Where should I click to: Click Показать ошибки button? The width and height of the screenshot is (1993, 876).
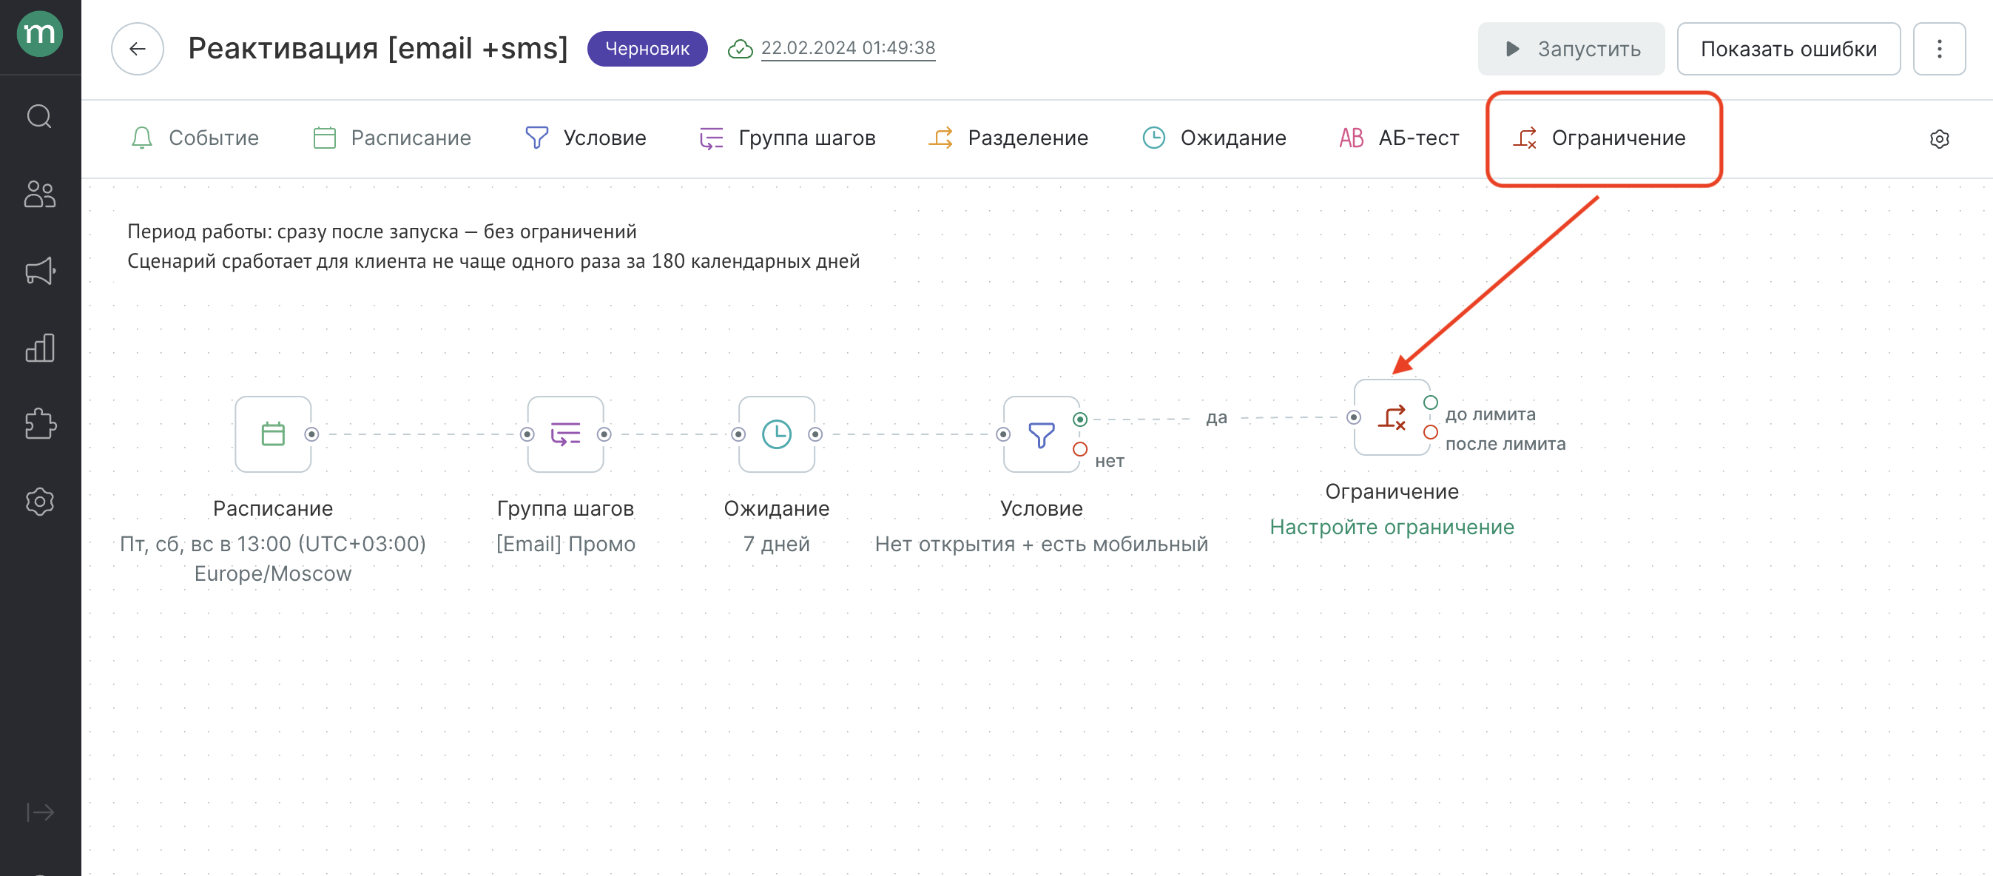click(1788, 49)
